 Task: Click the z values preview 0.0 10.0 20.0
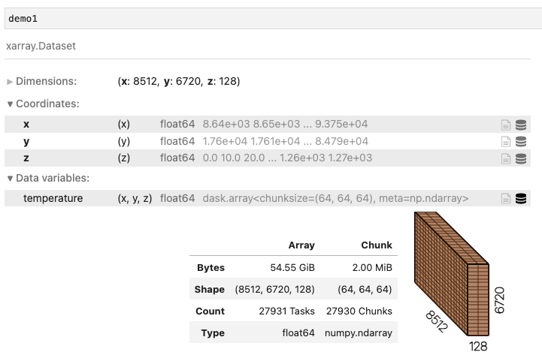click(287, 158)
